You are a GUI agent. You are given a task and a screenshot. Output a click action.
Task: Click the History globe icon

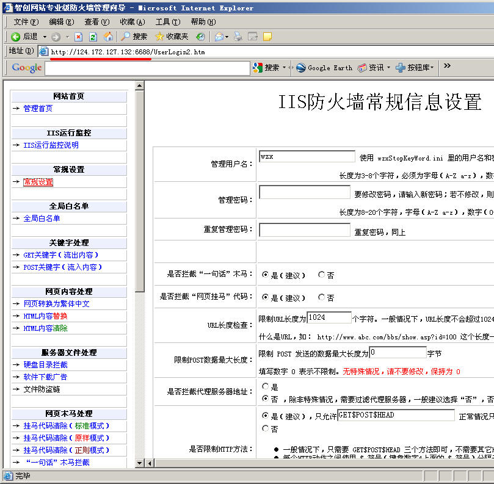pyautogui.click(x=200, y=37)
